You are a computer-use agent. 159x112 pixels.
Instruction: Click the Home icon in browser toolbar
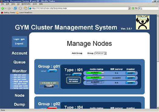click(25, 8)
